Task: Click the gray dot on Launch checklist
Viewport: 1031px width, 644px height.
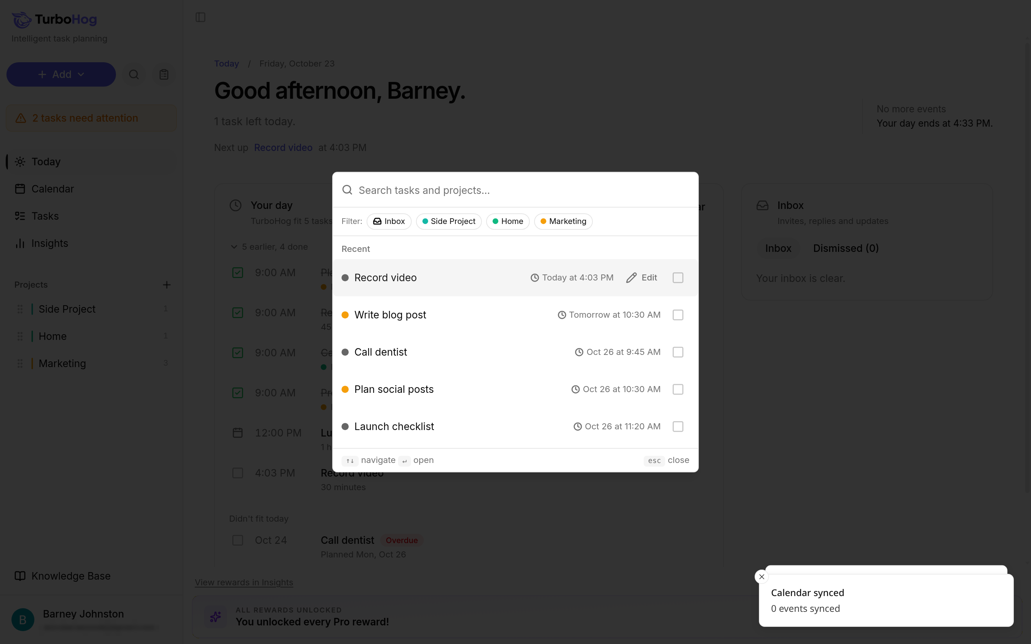Action: click(345, 426)
